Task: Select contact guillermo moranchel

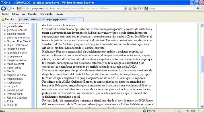Action: point(18,38)
